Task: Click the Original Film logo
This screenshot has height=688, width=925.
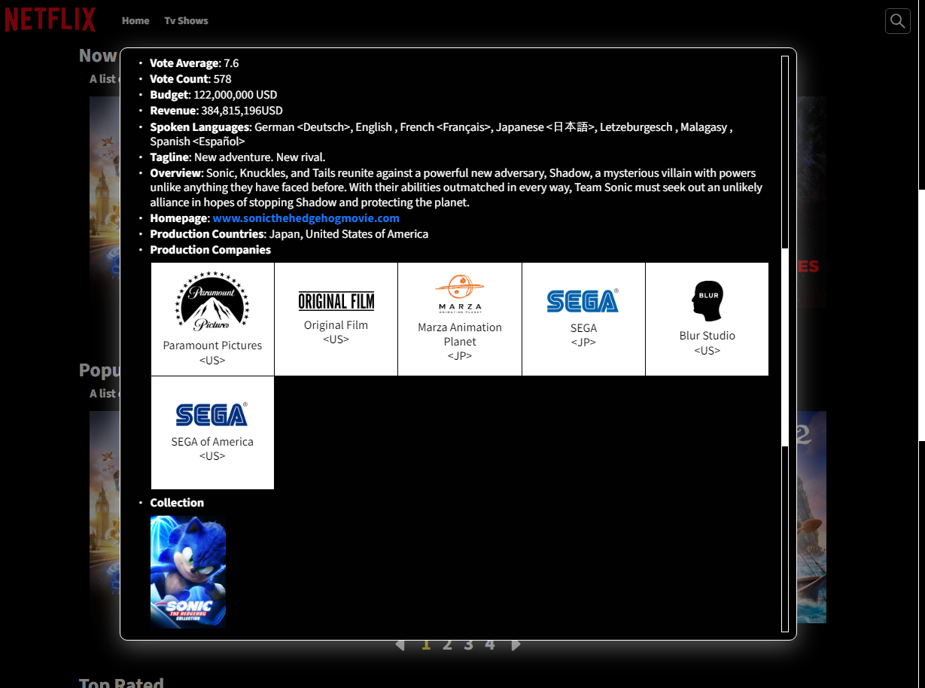Action: click(x=336, y=301)
